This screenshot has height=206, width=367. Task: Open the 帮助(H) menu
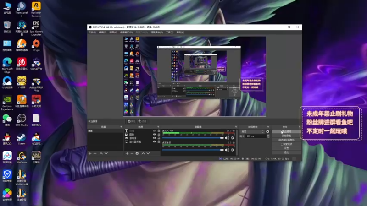(x=180, y=32)
